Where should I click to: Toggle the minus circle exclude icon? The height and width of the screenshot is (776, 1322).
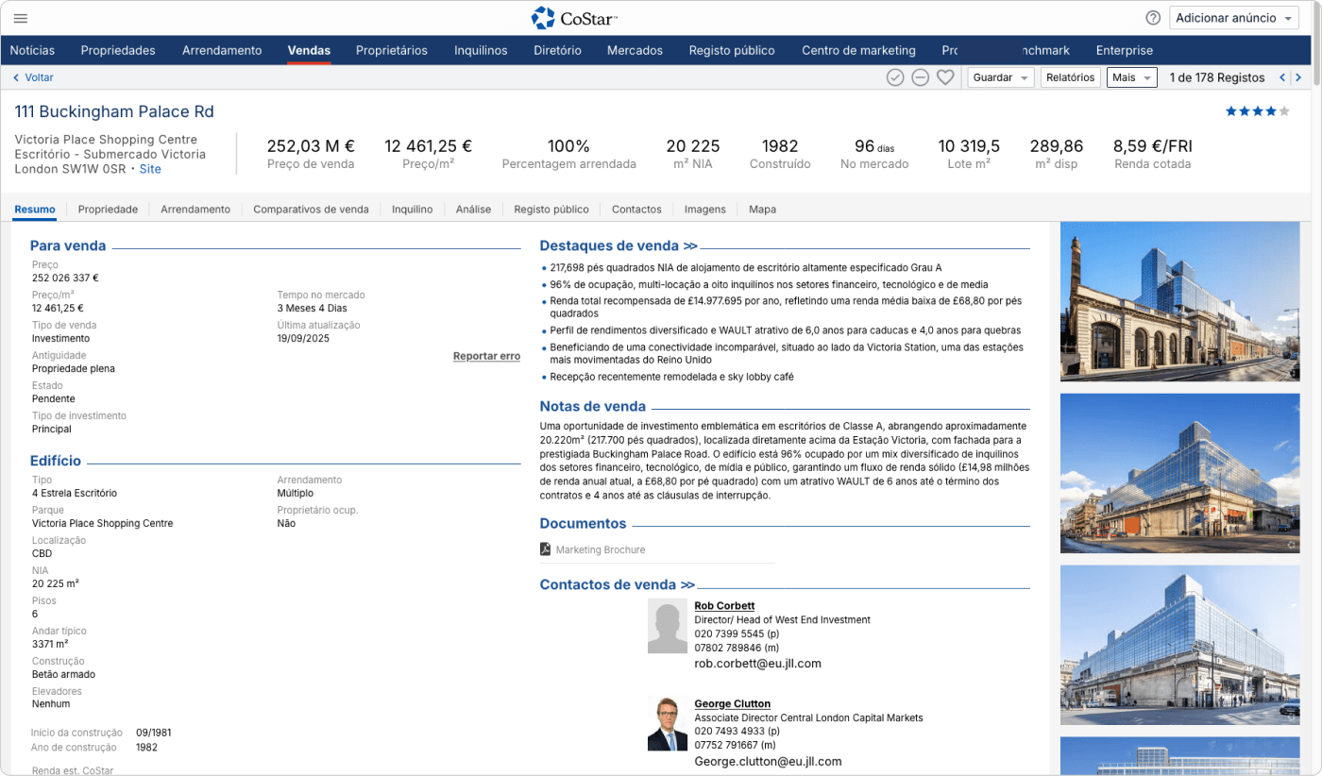(x=920, y=77)
